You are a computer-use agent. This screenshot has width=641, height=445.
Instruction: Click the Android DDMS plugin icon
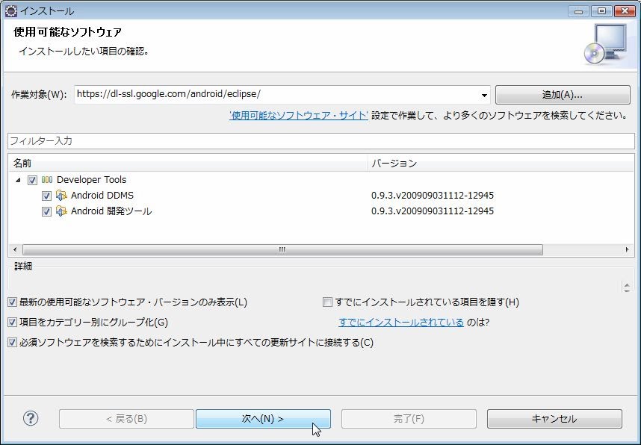pos(61,196)
